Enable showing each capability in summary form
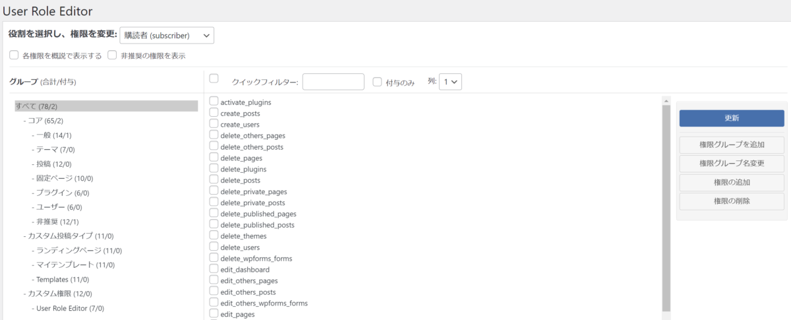Image resolution: width=791 pixels, height=320 pixels. click(14, 55)
